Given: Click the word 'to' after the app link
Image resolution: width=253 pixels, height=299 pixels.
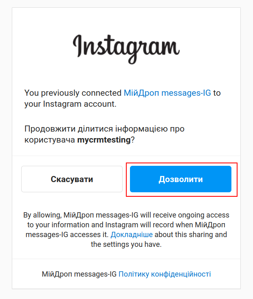Looking at the screenshot, I should [217, 93].
